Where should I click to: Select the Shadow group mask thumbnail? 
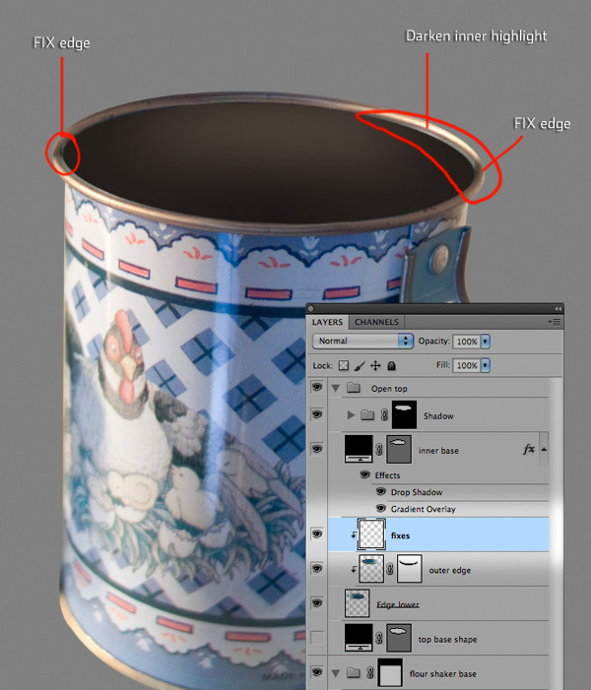pyautogui.click(x=404, y=414)
